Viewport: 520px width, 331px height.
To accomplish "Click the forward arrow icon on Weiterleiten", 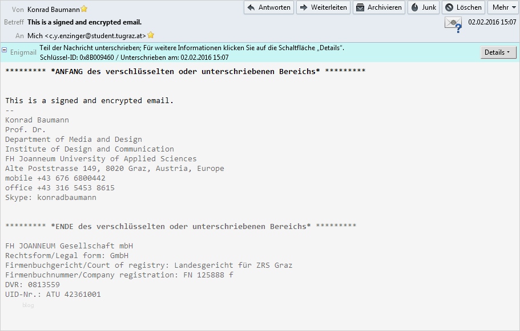I will (x=304, y=7).
